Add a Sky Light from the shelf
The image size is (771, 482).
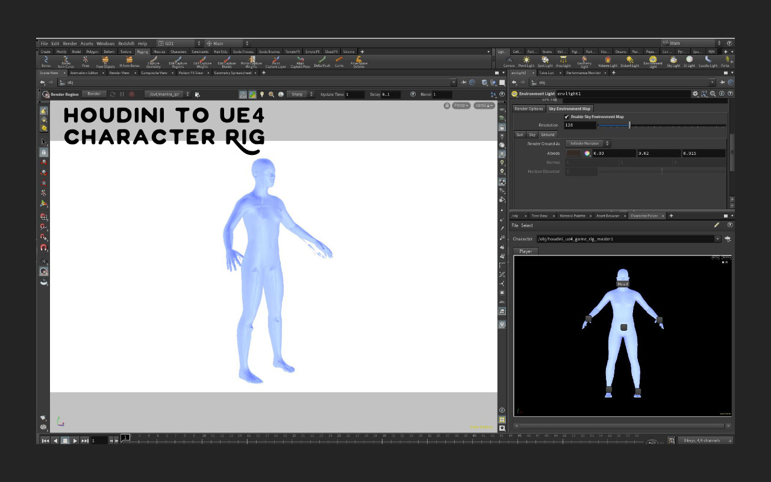673,61
